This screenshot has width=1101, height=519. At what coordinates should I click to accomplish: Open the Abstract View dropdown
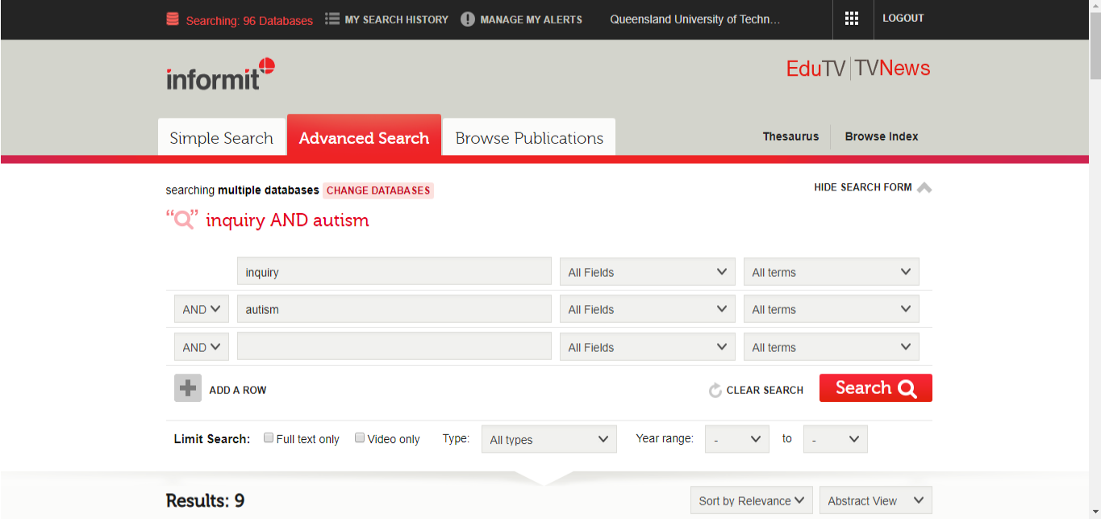876,500
